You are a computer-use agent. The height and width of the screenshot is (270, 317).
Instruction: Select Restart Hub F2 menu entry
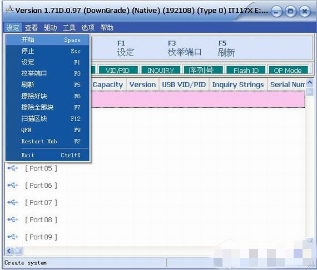[47, 141]
